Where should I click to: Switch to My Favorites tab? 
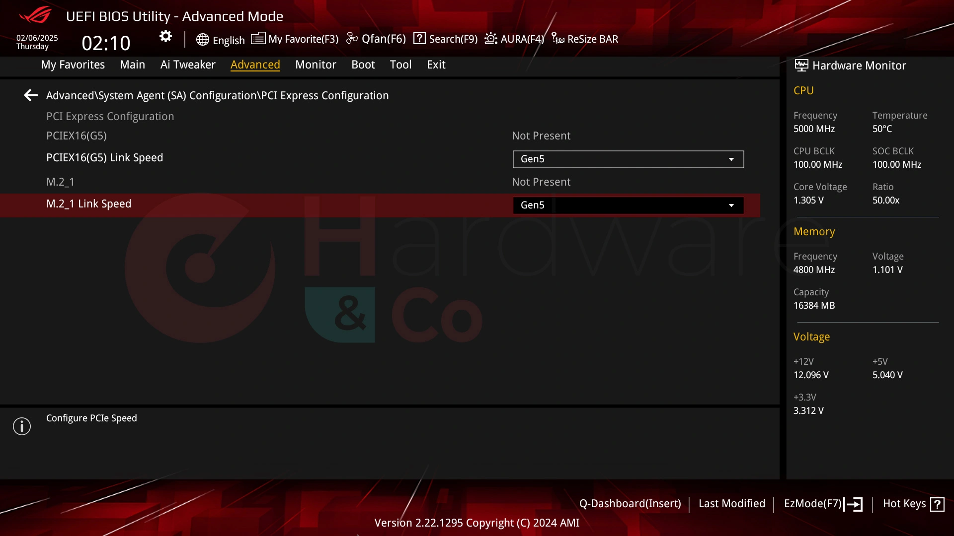73,65
